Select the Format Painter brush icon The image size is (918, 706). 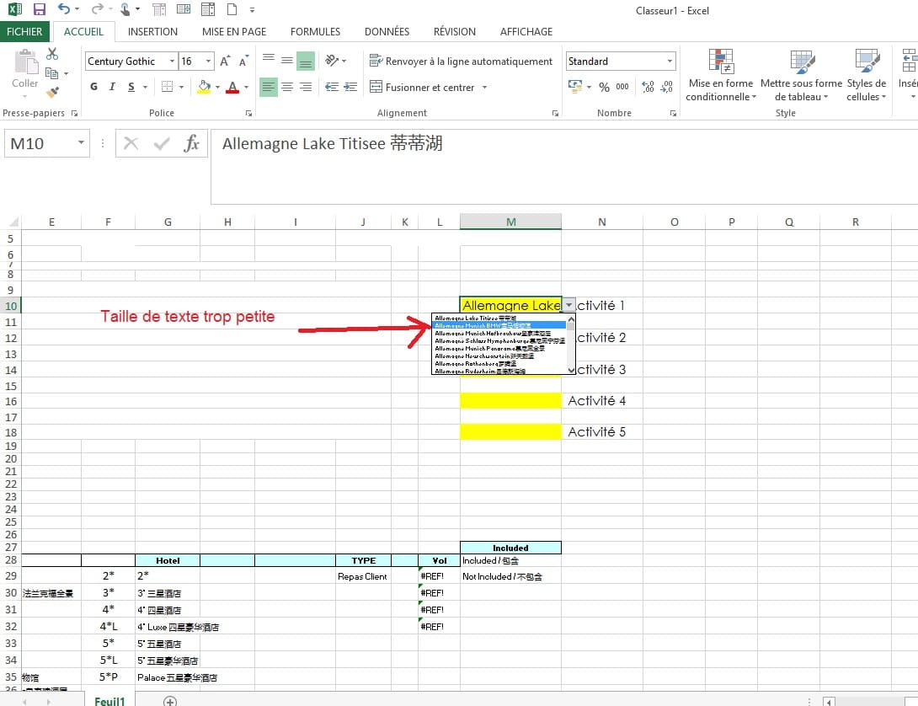tap(52, 92)
